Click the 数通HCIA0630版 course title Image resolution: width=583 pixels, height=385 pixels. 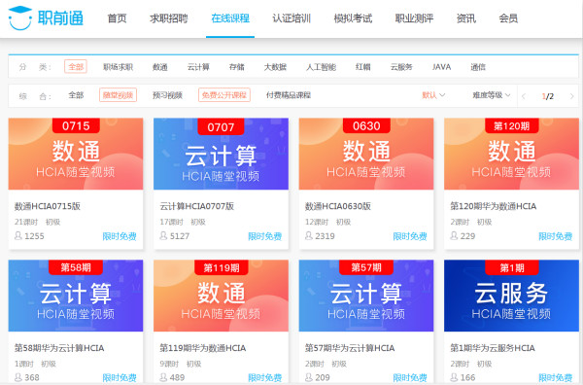pyautogui.click(x=338, y=206)
